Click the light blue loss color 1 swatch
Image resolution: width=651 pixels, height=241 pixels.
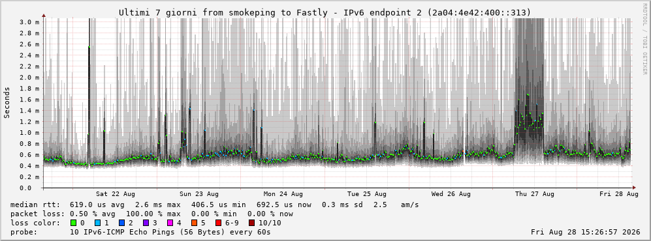(x=97, y=223)
